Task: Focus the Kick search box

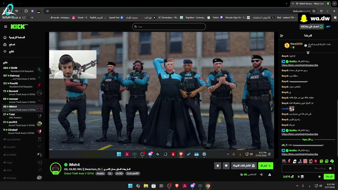Action: tap(169, 26)
